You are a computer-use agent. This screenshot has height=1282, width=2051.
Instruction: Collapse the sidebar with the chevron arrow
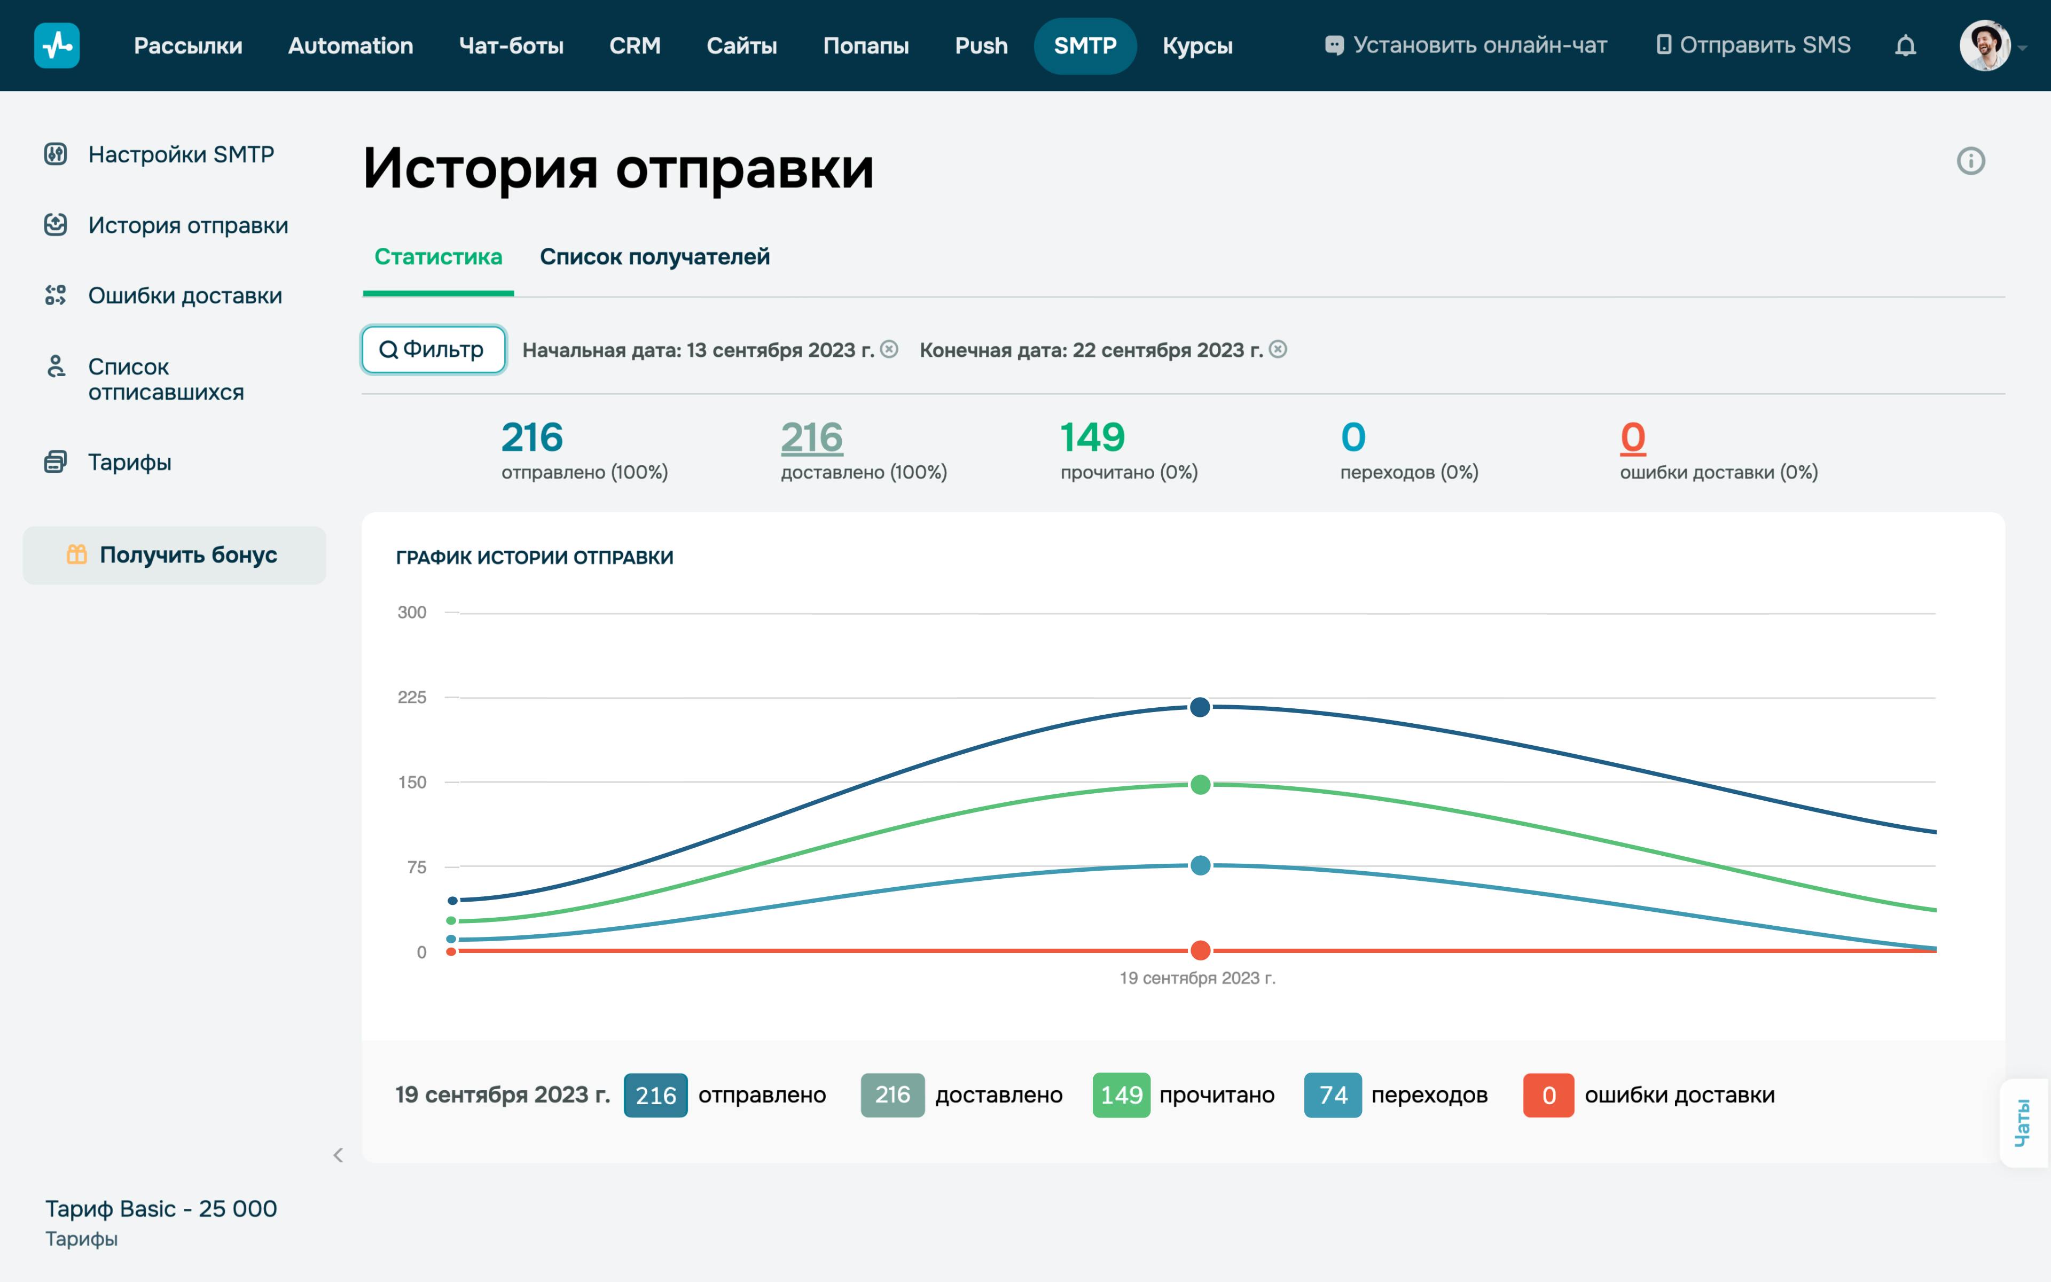pos(338,1155)
